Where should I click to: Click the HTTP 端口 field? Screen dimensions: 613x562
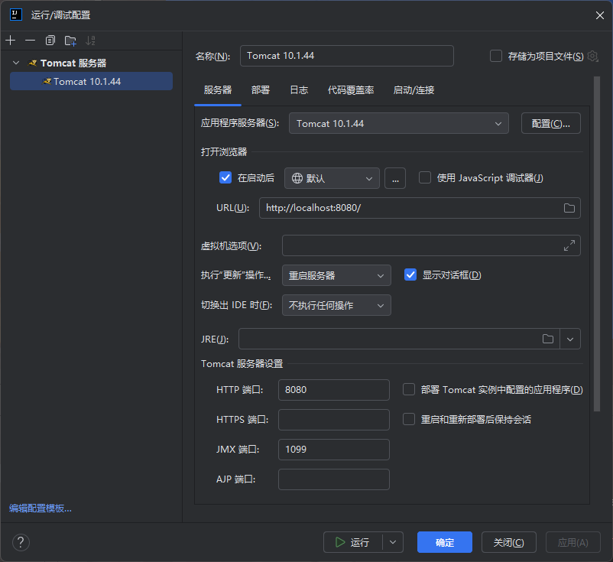(334, 390)
